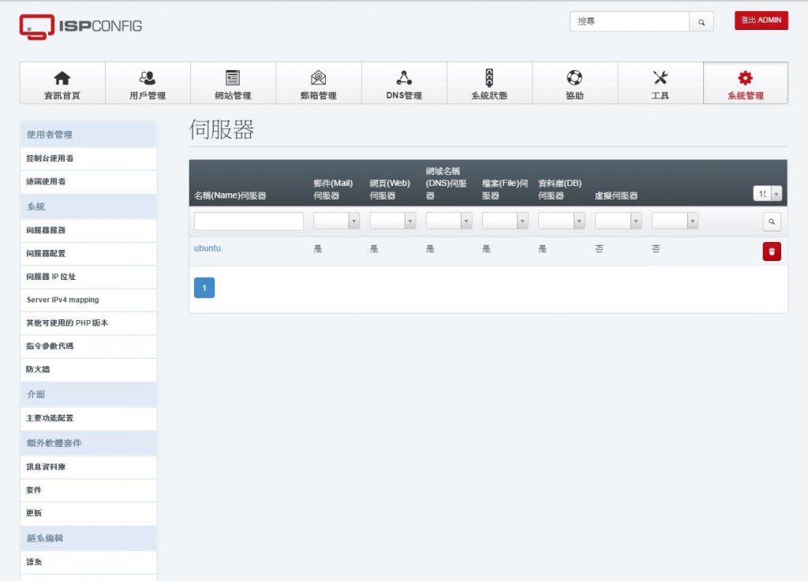Click the 郵件(Mail) 伺服器 column header

tap(333, 189)
